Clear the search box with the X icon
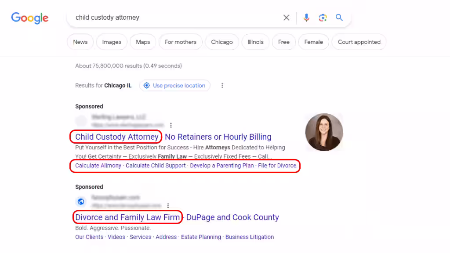Viewport: 450px width, 253px height. (x=286, y=18)
